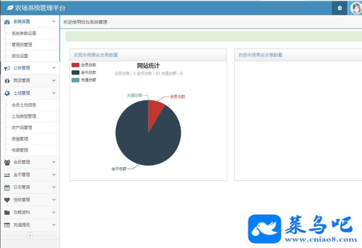This screenshot has width=362, height=248.
Task: Open the user avatar in header
Action: pyautogui.click(x=356, y=8)
